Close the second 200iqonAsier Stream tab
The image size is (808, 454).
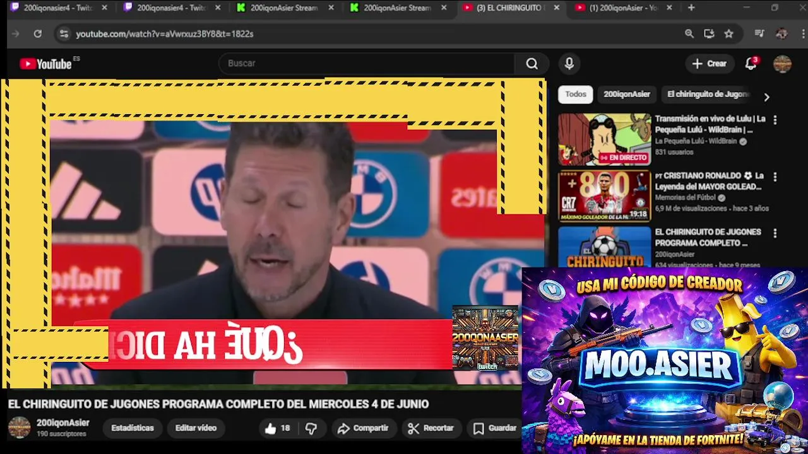444,8
